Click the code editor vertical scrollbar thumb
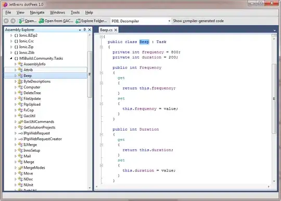The image size is (281, 201). 274,98
